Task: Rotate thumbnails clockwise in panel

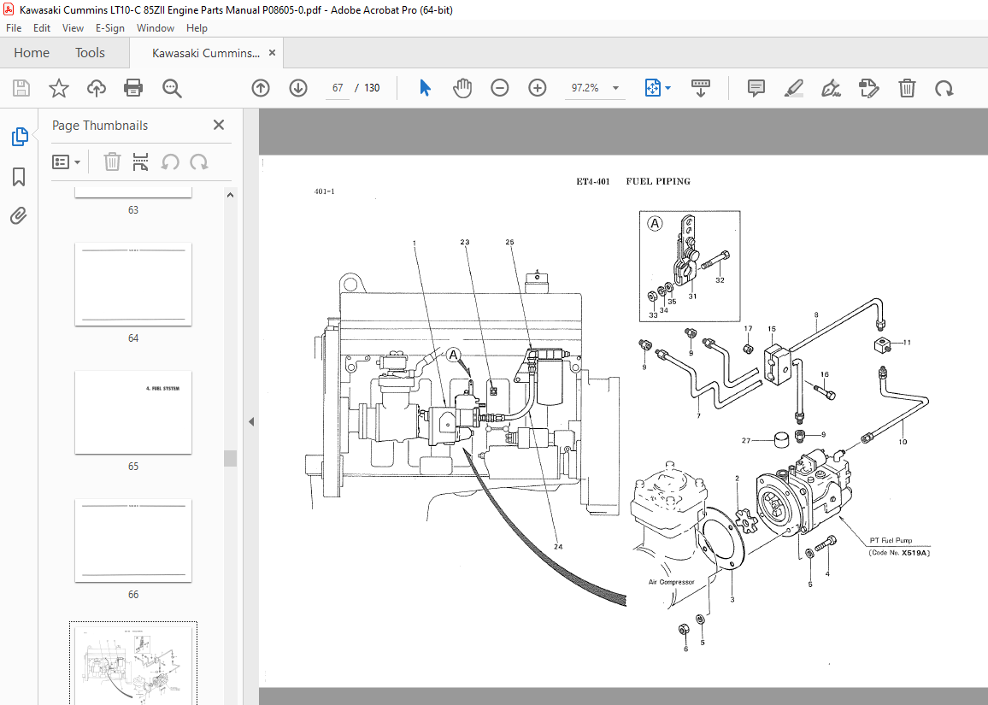Action: [199, 162]
